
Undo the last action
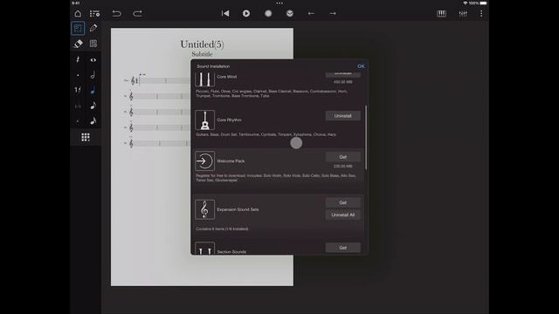pyautogui.click(x=116, y=14)
